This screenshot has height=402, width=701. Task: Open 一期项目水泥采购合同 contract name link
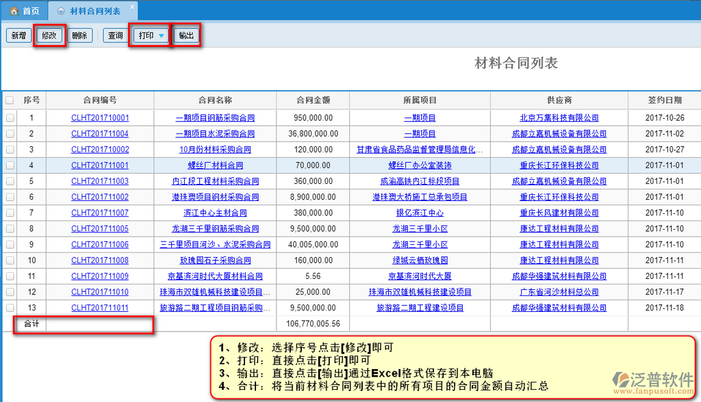pyautogui.click(x=215, y=134)
